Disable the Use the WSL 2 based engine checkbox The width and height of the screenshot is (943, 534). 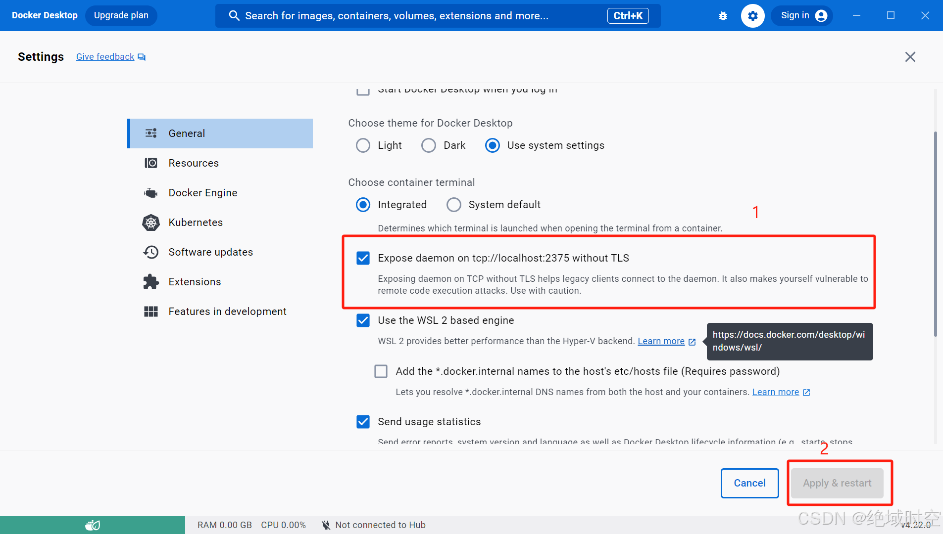(x=363, y=320)
